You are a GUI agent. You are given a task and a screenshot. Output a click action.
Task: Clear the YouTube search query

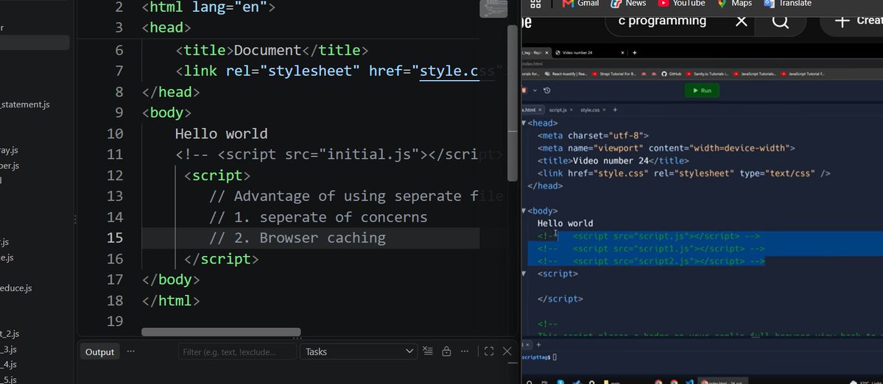tap(742, 21)
